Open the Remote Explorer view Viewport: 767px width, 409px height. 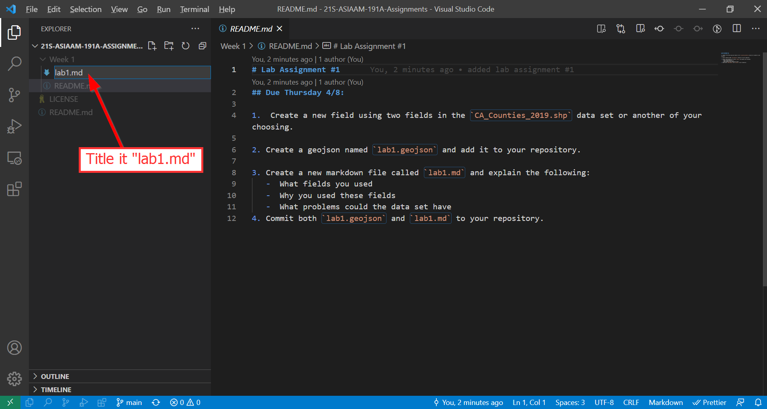pos(14,158)
